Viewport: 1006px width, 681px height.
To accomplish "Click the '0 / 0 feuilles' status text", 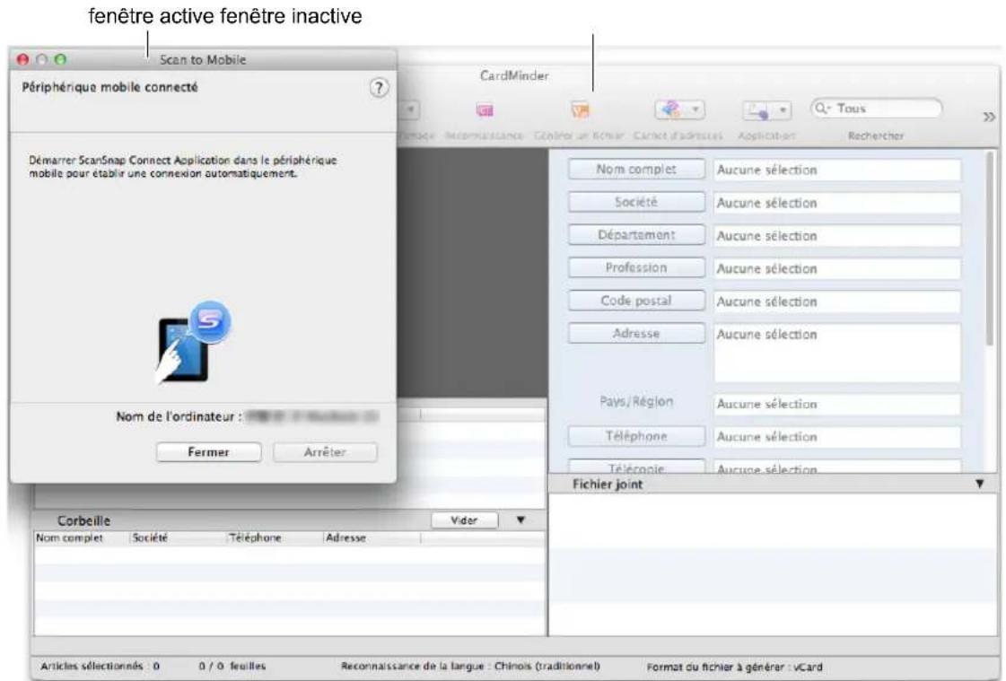I will coord(232,667).
